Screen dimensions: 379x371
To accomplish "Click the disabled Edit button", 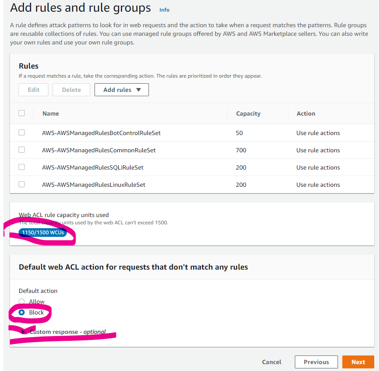I will 33,90.
